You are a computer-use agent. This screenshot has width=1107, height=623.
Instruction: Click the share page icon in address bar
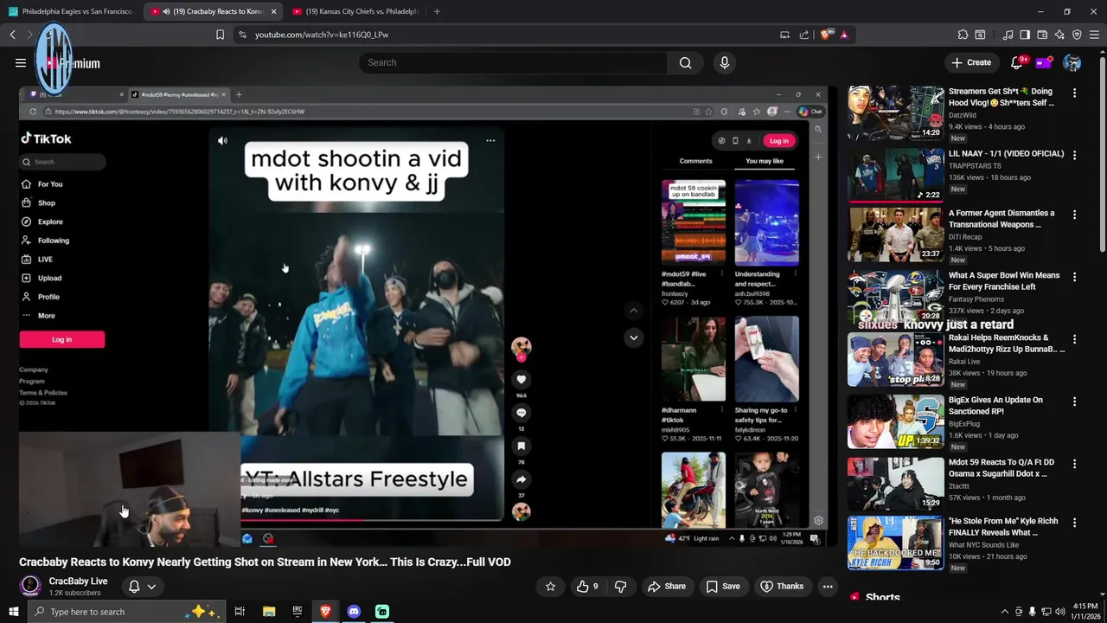[804, 35]
